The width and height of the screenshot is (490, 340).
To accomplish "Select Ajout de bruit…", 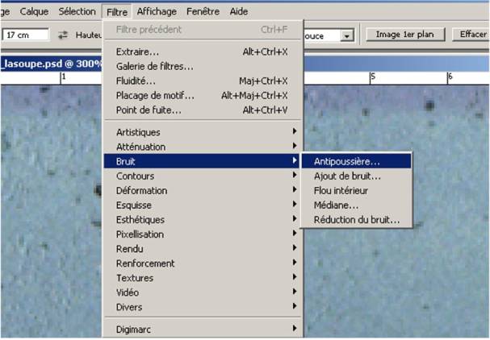I will point(356,176).
